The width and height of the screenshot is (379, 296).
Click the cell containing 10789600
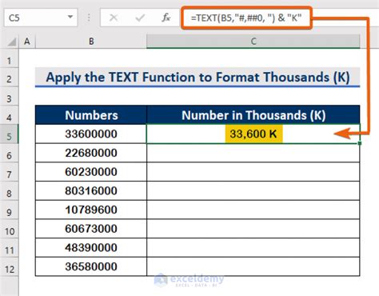(91, 210)
